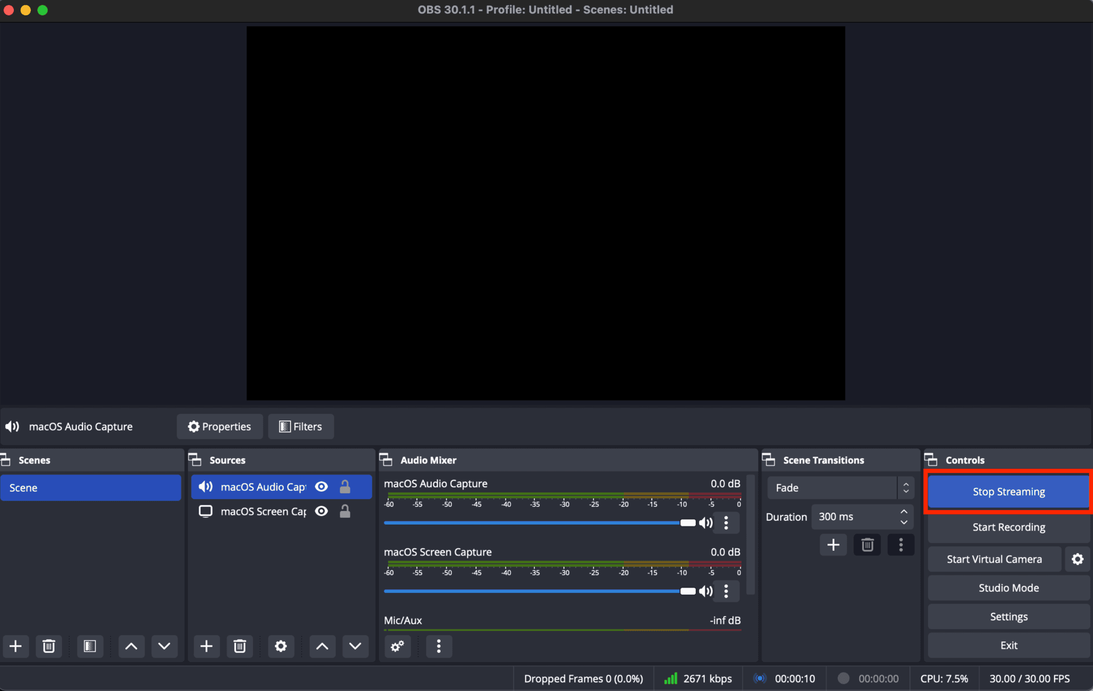This screenshot has width=1093, height=691.
Task: Delete selected scene with trash icon
Action: (49, 646)
